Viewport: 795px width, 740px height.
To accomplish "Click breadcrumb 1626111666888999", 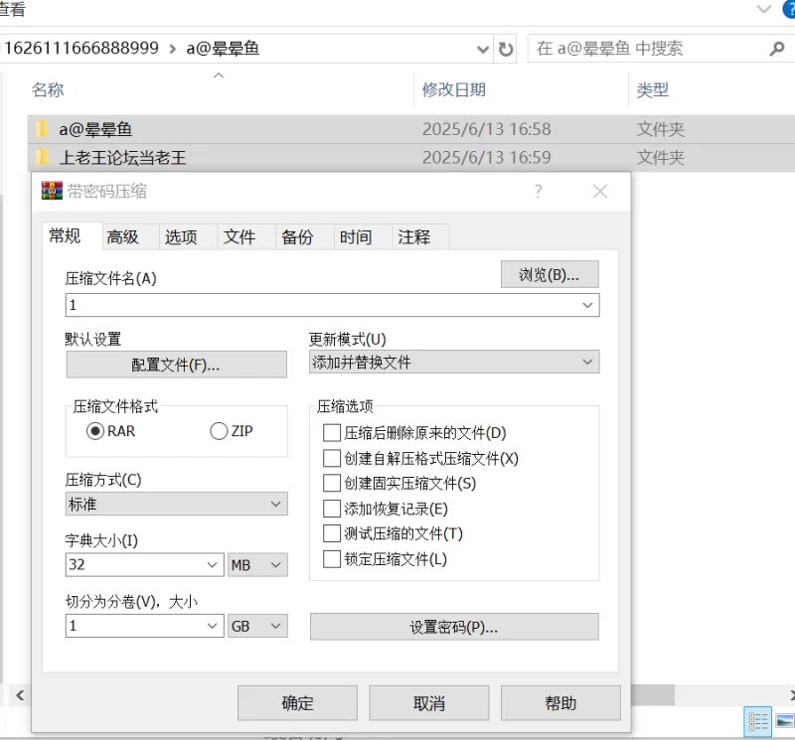I will click(81, 48).
